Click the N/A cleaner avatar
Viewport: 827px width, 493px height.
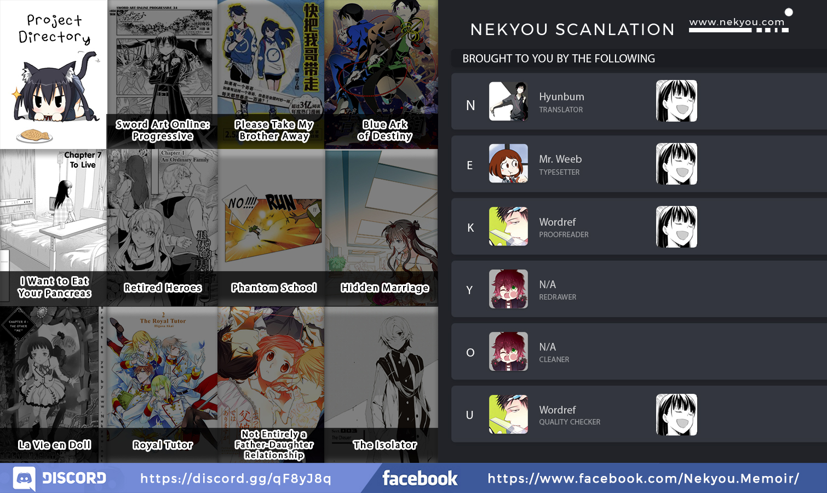point(508,351)
